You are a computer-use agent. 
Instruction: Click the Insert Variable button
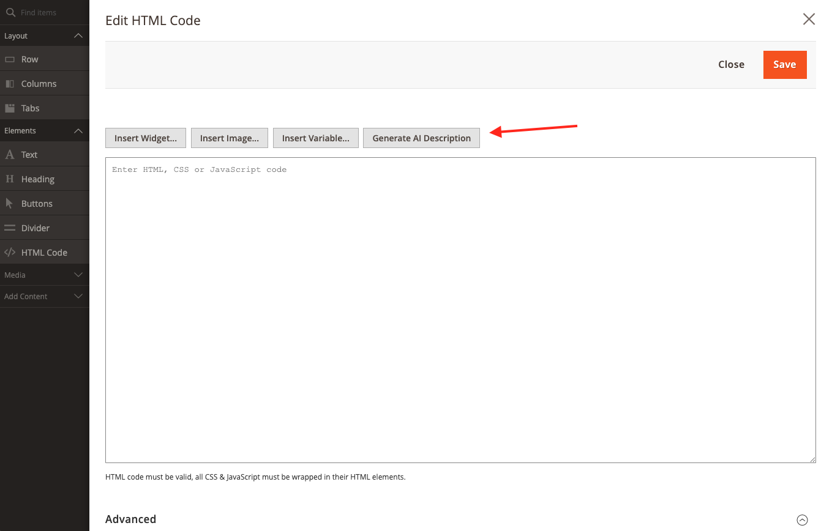tap(315, 138)
